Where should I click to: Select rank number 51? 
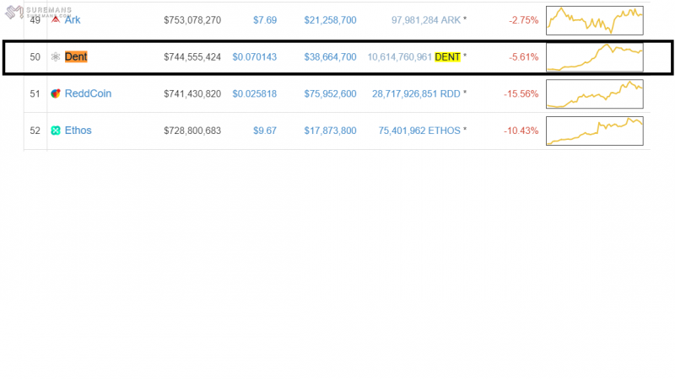pos(35,94)
